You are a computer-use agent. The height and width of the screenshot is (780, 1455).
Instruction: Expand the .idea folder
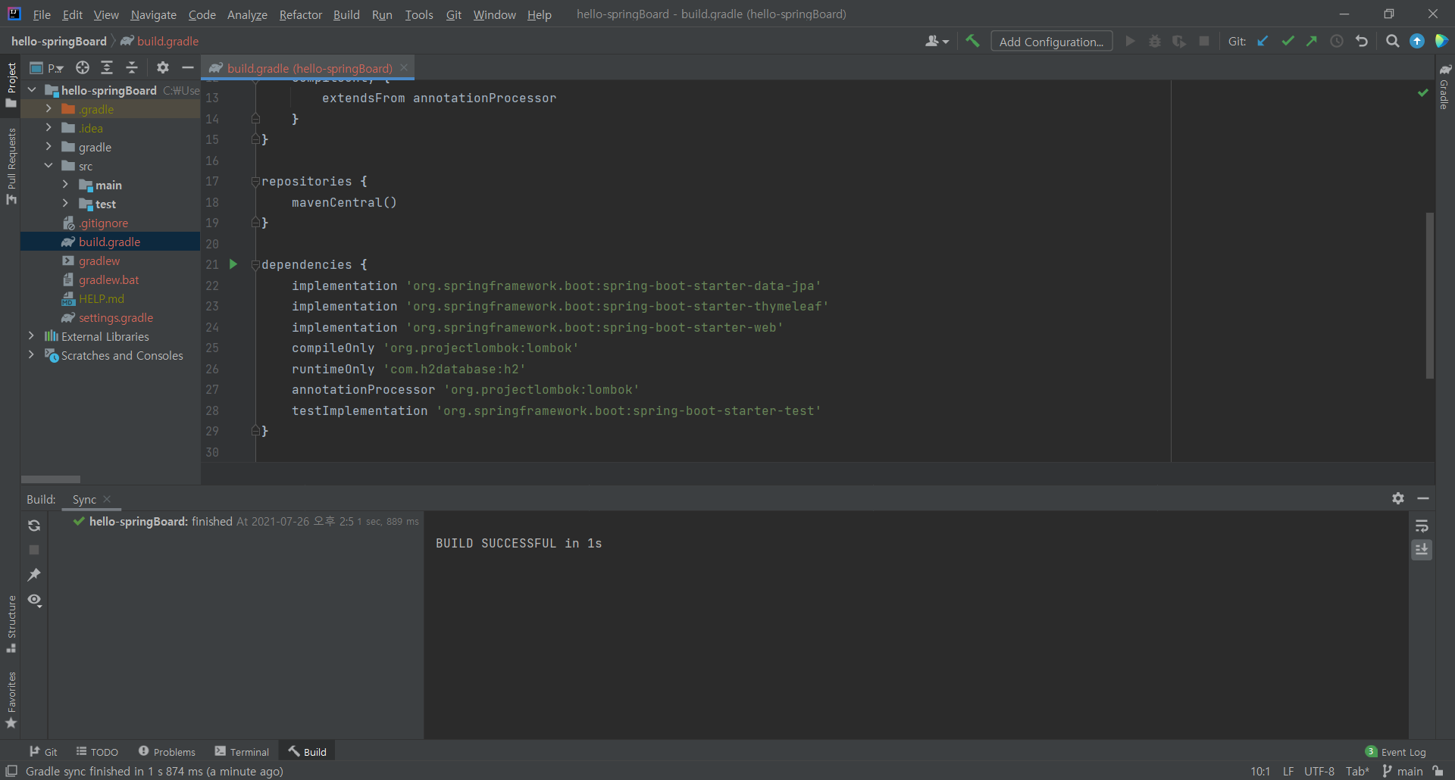48,128
